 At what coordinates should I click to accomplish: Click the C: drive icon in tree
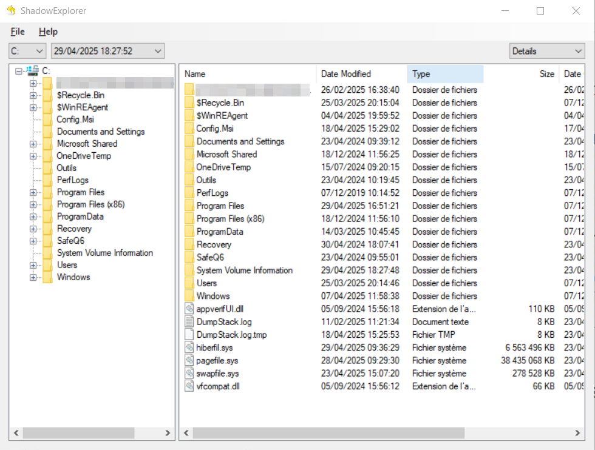point(33,70)
